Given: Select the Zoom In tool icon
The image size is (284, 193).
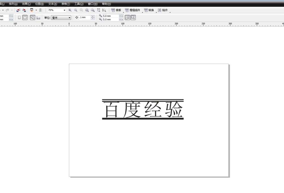Looking at the screenshot, I should (70, 10).
